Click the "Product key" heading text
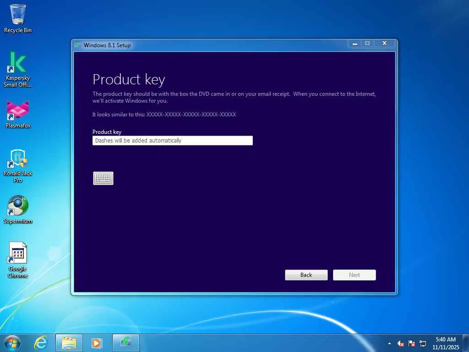The height and width of the screenshot is (352, 469). 129,80
